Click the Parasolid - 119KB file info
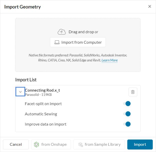This screenshot has height=152, width=156. coord(38,95)
